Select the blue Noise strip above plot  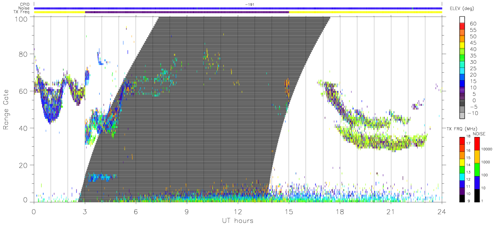[x=238, y=8]
